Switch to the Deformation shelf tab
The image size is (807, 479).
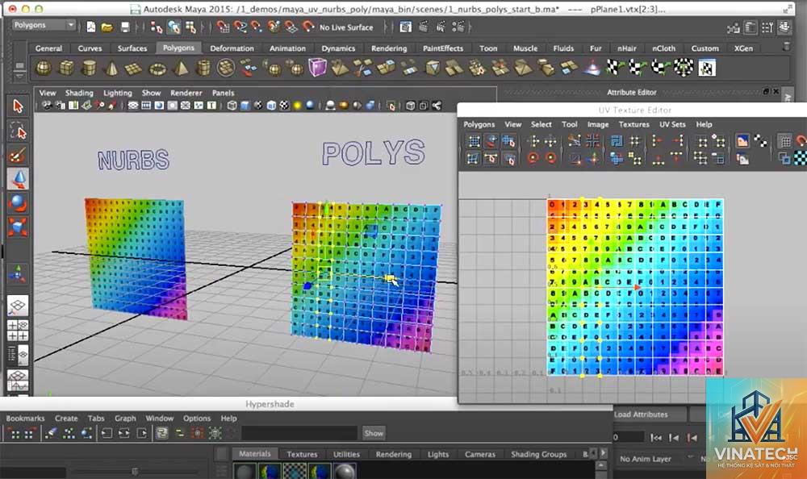click(232, 48)
